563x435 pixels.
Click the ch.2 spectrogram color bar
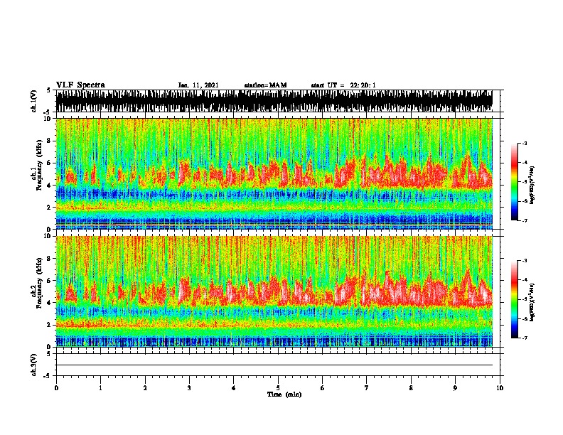tap(515, 299)
